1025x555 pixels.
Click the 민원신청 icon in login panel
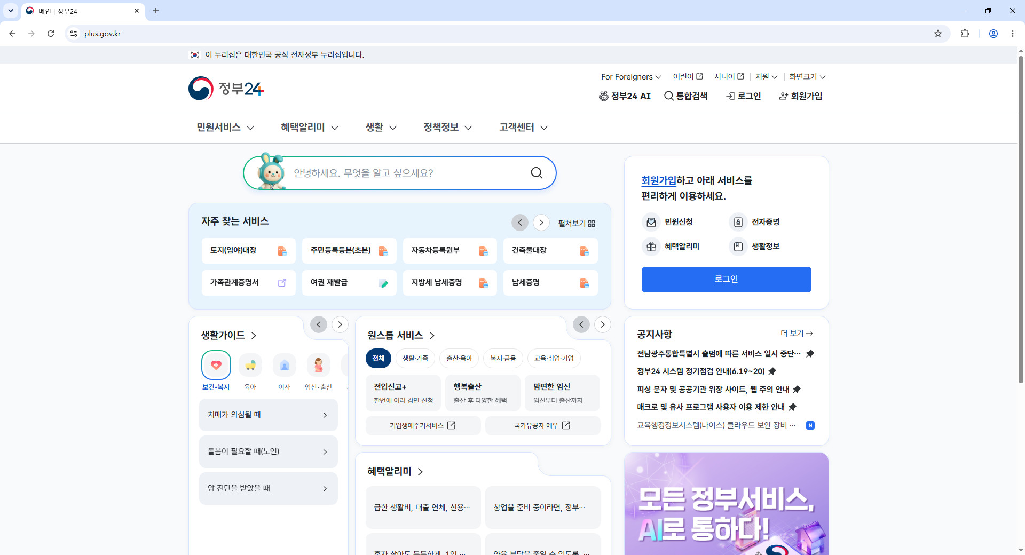click(651, 222)
